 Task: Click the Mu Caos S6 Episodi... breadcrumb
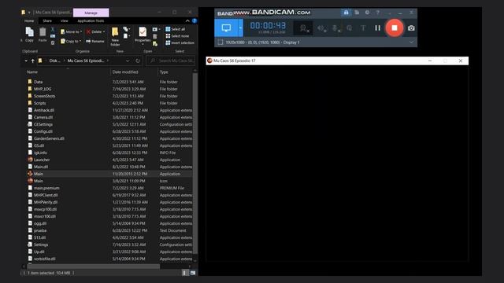(x=86, y=61)
